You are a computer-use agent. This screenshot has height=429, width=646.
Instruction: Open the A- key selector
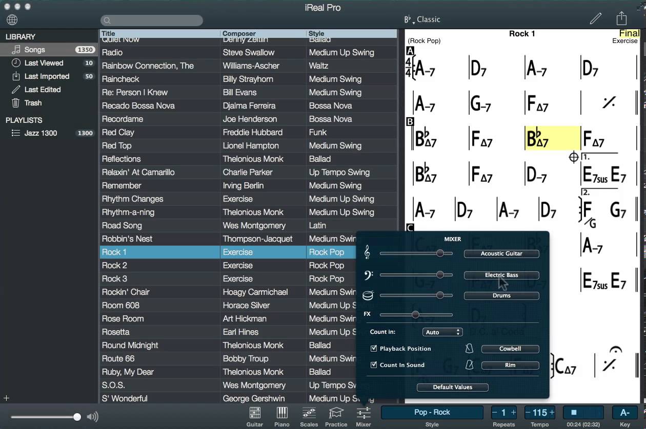[624, 413]
